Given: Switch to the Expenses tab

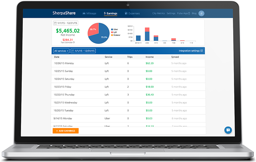Looking at the screenshot, I should 132,13.
